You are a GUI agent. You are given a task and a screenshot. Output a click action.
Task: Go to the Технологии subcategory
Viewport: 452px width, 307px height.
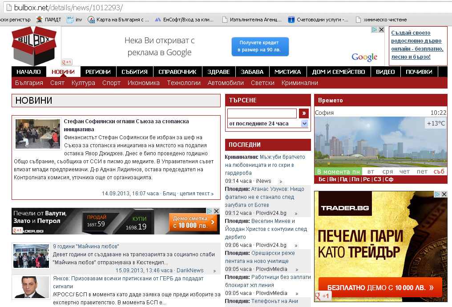click(x=184, y=83)
